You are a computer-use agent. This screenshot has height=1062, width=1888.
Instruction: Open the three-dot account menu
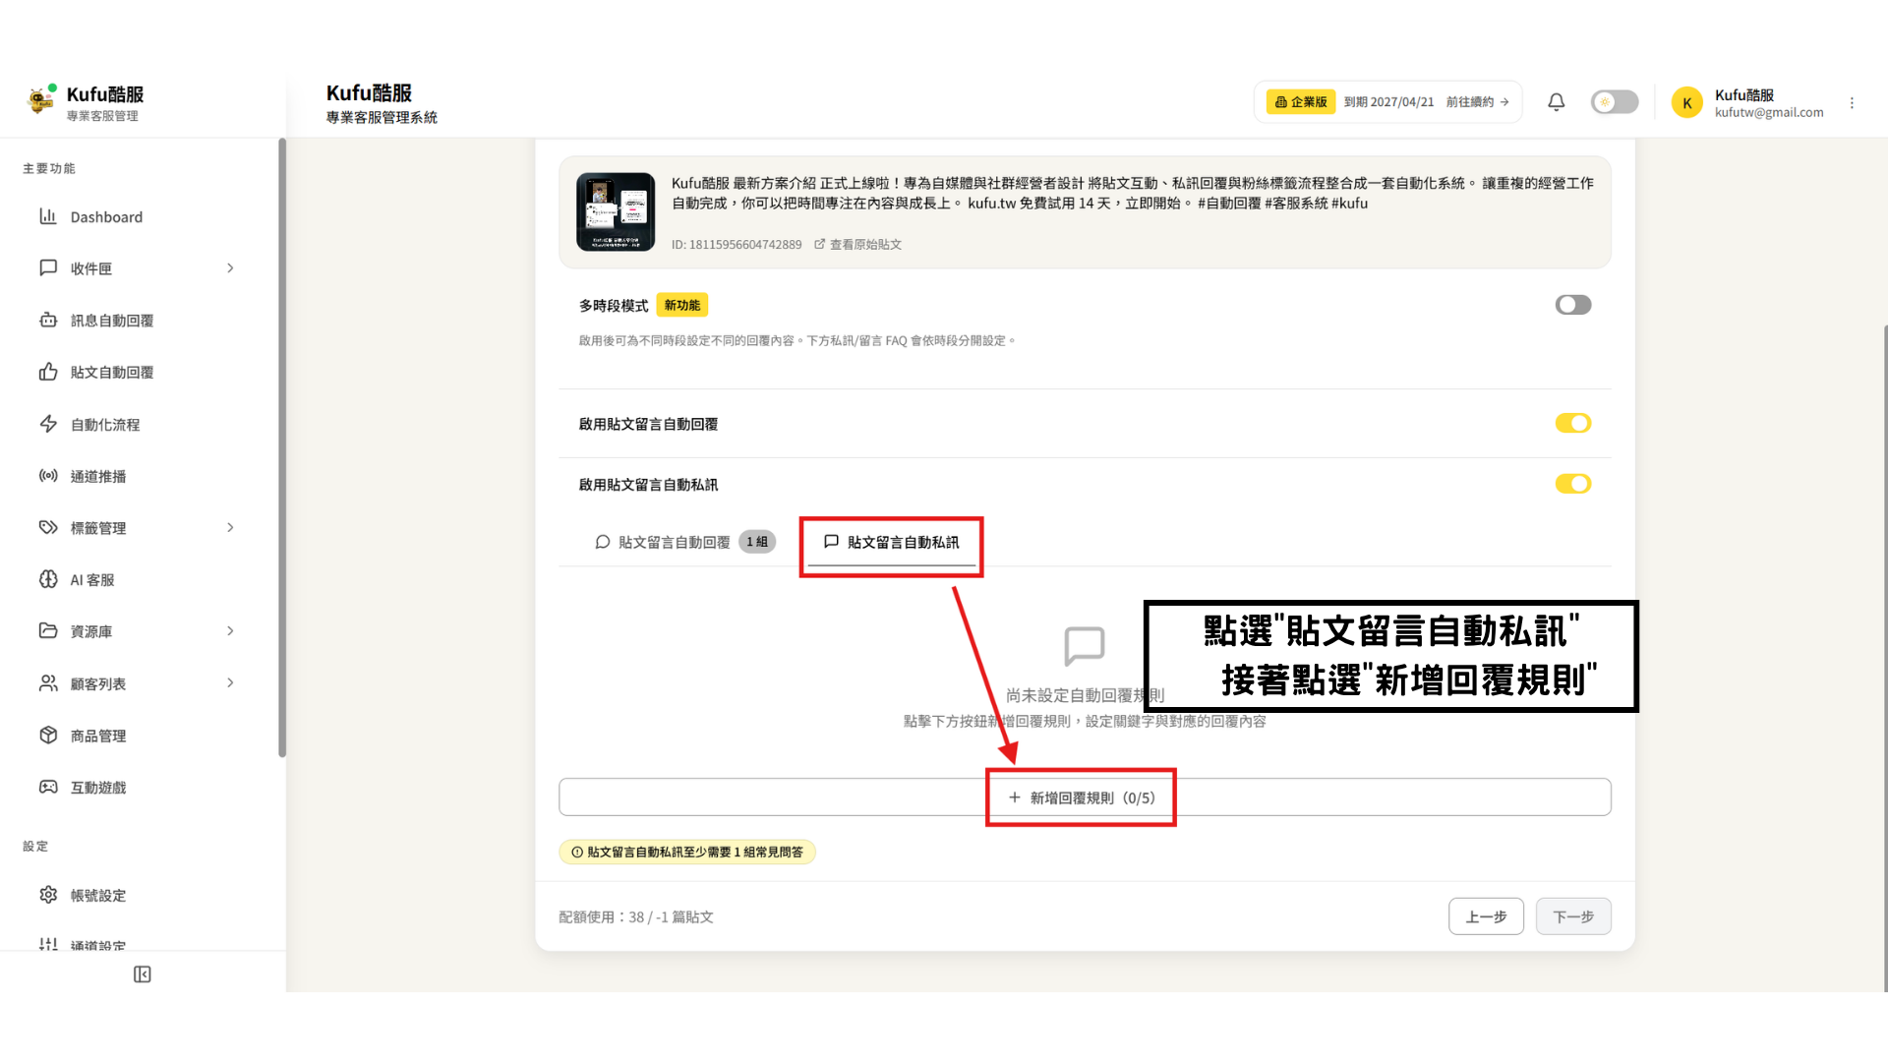point(1852,102)
